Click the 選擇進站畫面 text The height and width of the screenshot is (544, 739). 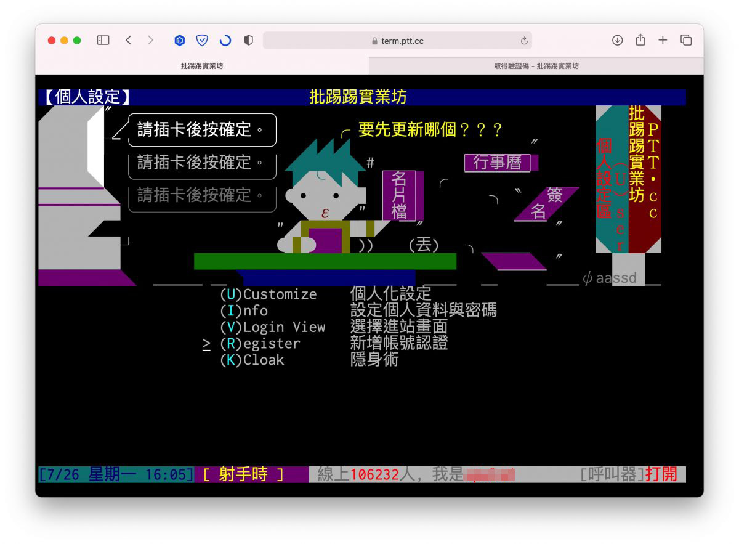[398, 327]
